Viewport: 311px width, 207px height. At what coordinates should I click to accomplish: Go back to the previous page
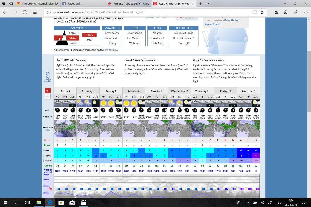5,12
